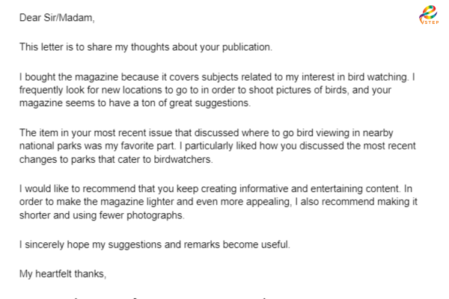Click the 'Dear Sir/Madam,' greeting line
Screen dimensions: 449x299
pos(57,18)
